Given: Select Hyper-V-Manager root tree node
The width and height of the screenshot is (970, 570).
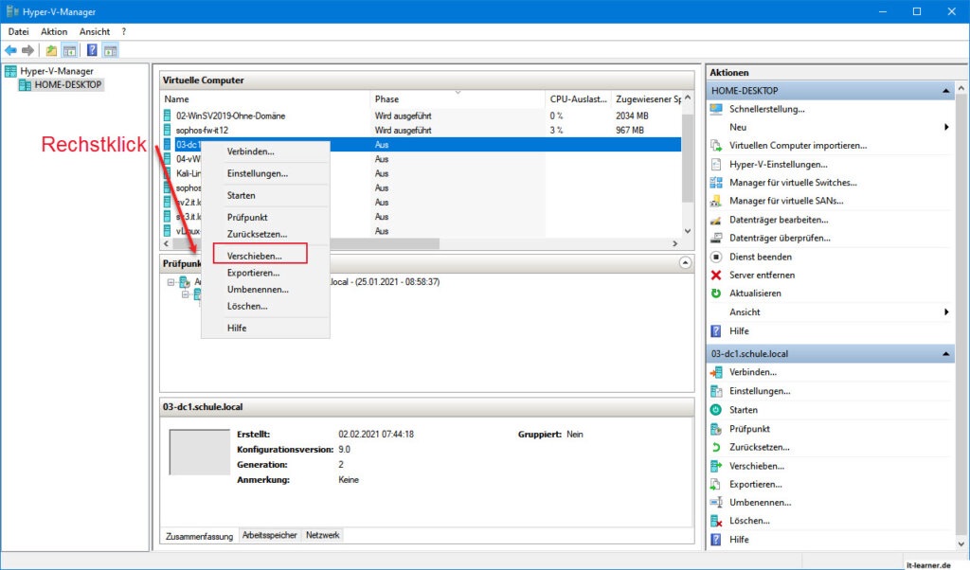Looking at the screenshot, I should (x=56, y=71).
